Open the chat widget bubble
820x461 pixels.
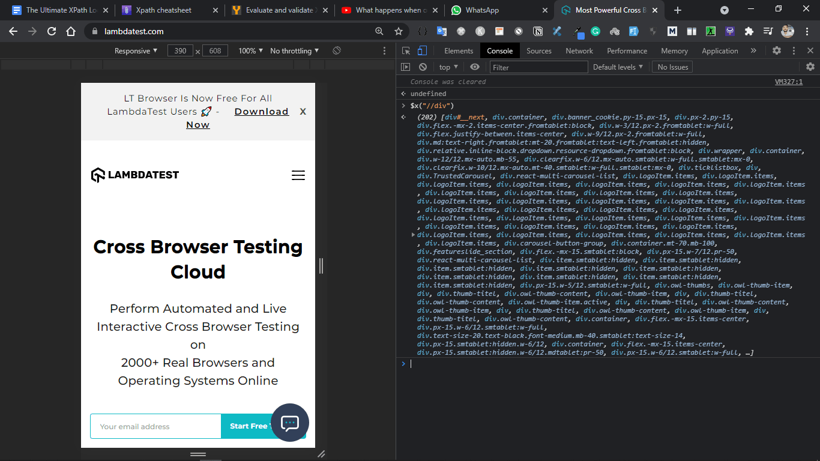point(290,423)
